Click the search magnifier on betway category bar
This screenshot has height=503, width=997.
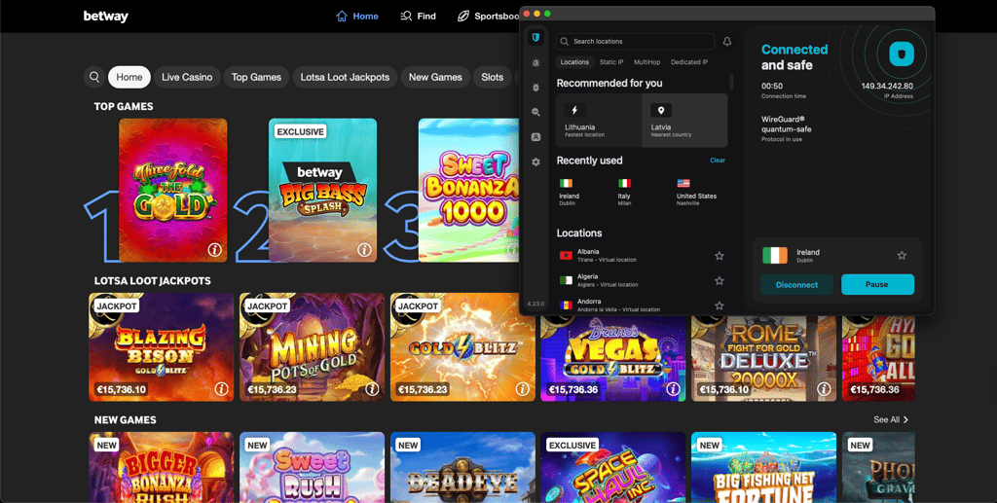pyautogui.click(x=94, y=77)
